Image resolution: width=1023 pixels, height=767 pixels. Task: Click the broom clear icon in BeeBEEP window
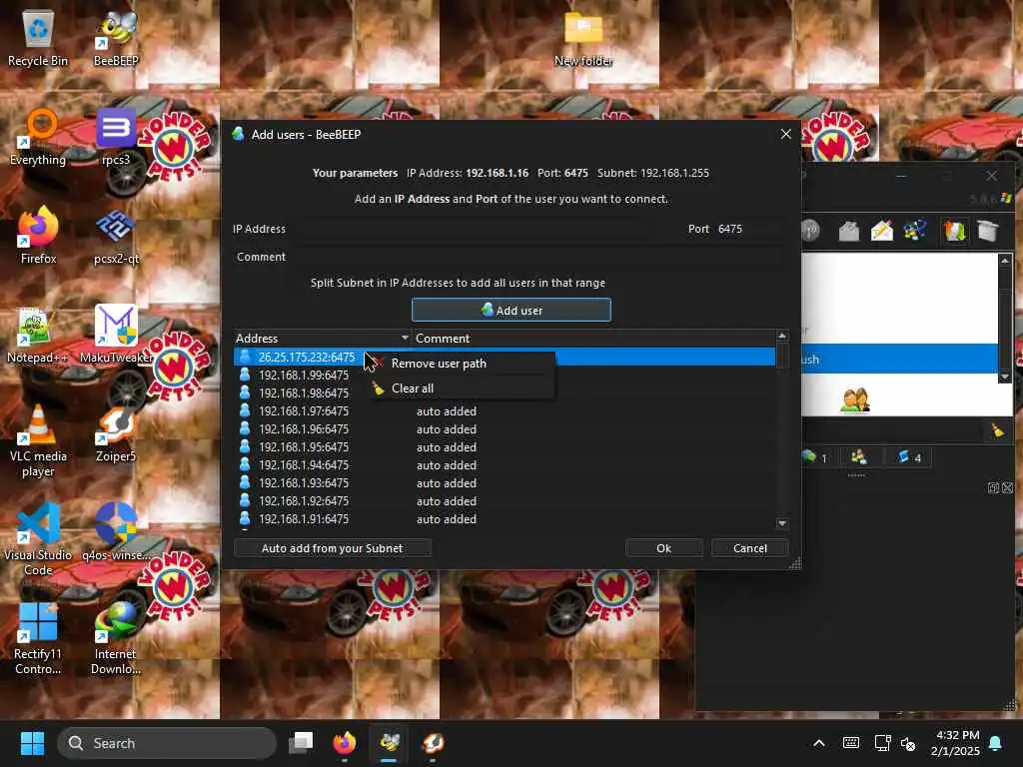(x=998, y=430)
